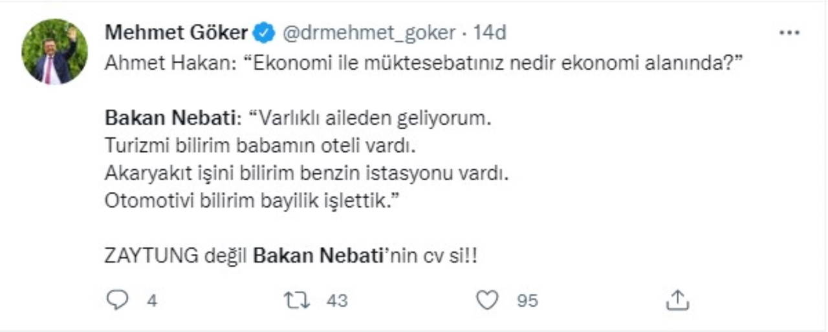The height and width of the screenshot is (332, 828).
Task: Click the share icon under the tweet
Action: (676, 300)
